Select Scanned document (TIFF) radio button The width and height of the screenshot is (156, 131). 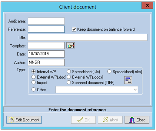tap(69, 82)
